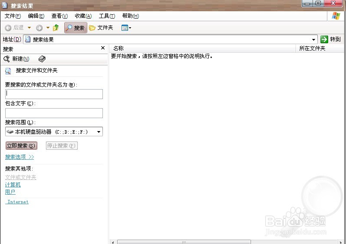
Task: Toggle the 搜索 search toolbar button
Action: (76, 28)
